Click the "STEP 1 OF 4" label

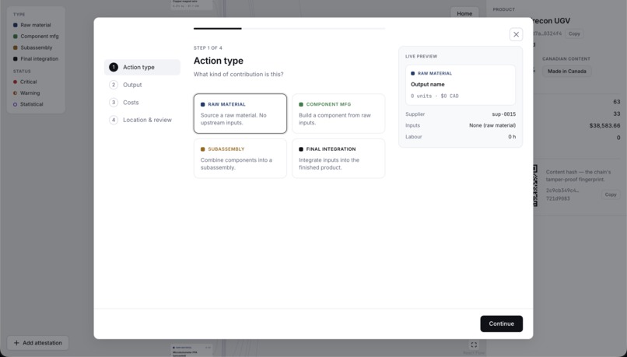208,48
